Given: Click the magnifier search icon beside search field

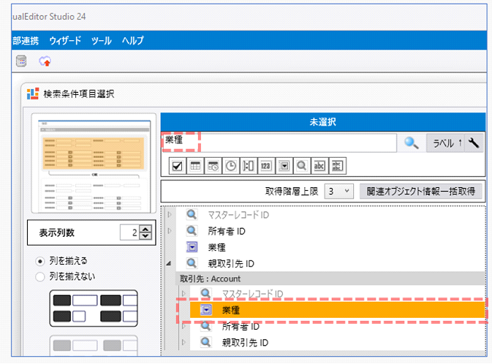Looking at the screenshot, I should [x=411, y=143].
